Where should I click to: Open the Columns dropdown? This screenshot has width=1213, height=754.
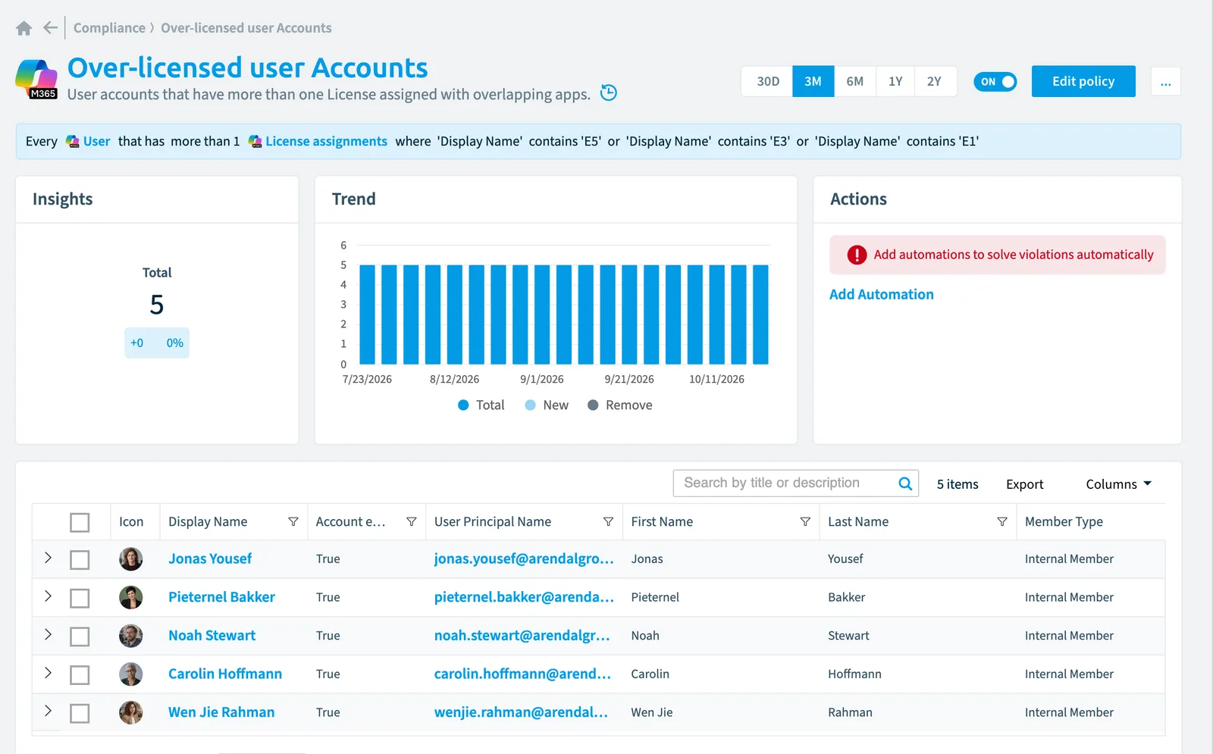click(x=1118, y=483)
